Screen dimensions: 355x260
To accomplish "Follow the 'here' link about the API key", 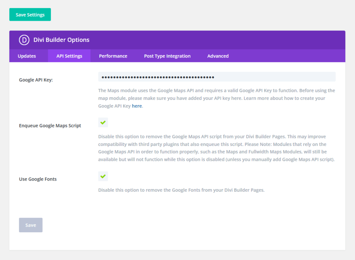I will (x=137, y=106).
